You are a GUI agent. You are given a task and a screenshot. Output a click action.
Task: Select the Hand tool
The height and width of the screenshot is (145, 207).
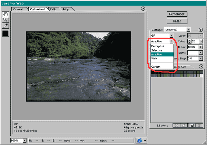coord(6,14)
